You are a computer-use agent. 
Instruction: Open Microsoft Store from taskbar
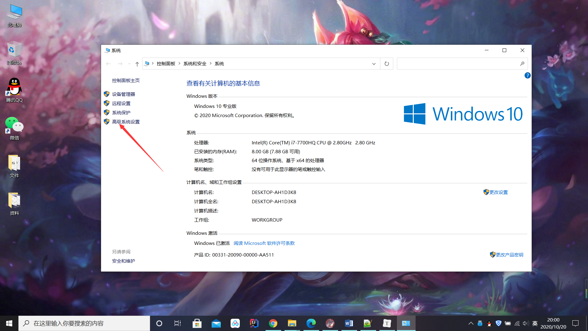click(197, 323)
